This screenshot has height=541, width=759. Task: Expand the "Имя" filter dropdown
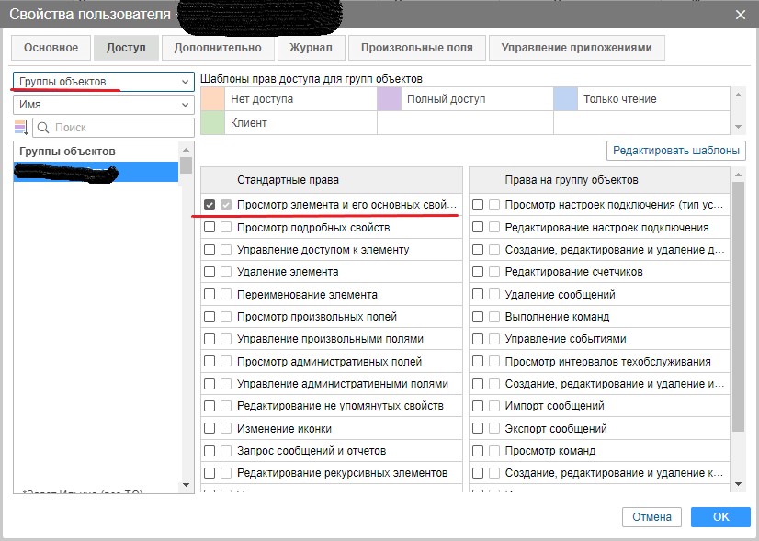coord(104,105)
